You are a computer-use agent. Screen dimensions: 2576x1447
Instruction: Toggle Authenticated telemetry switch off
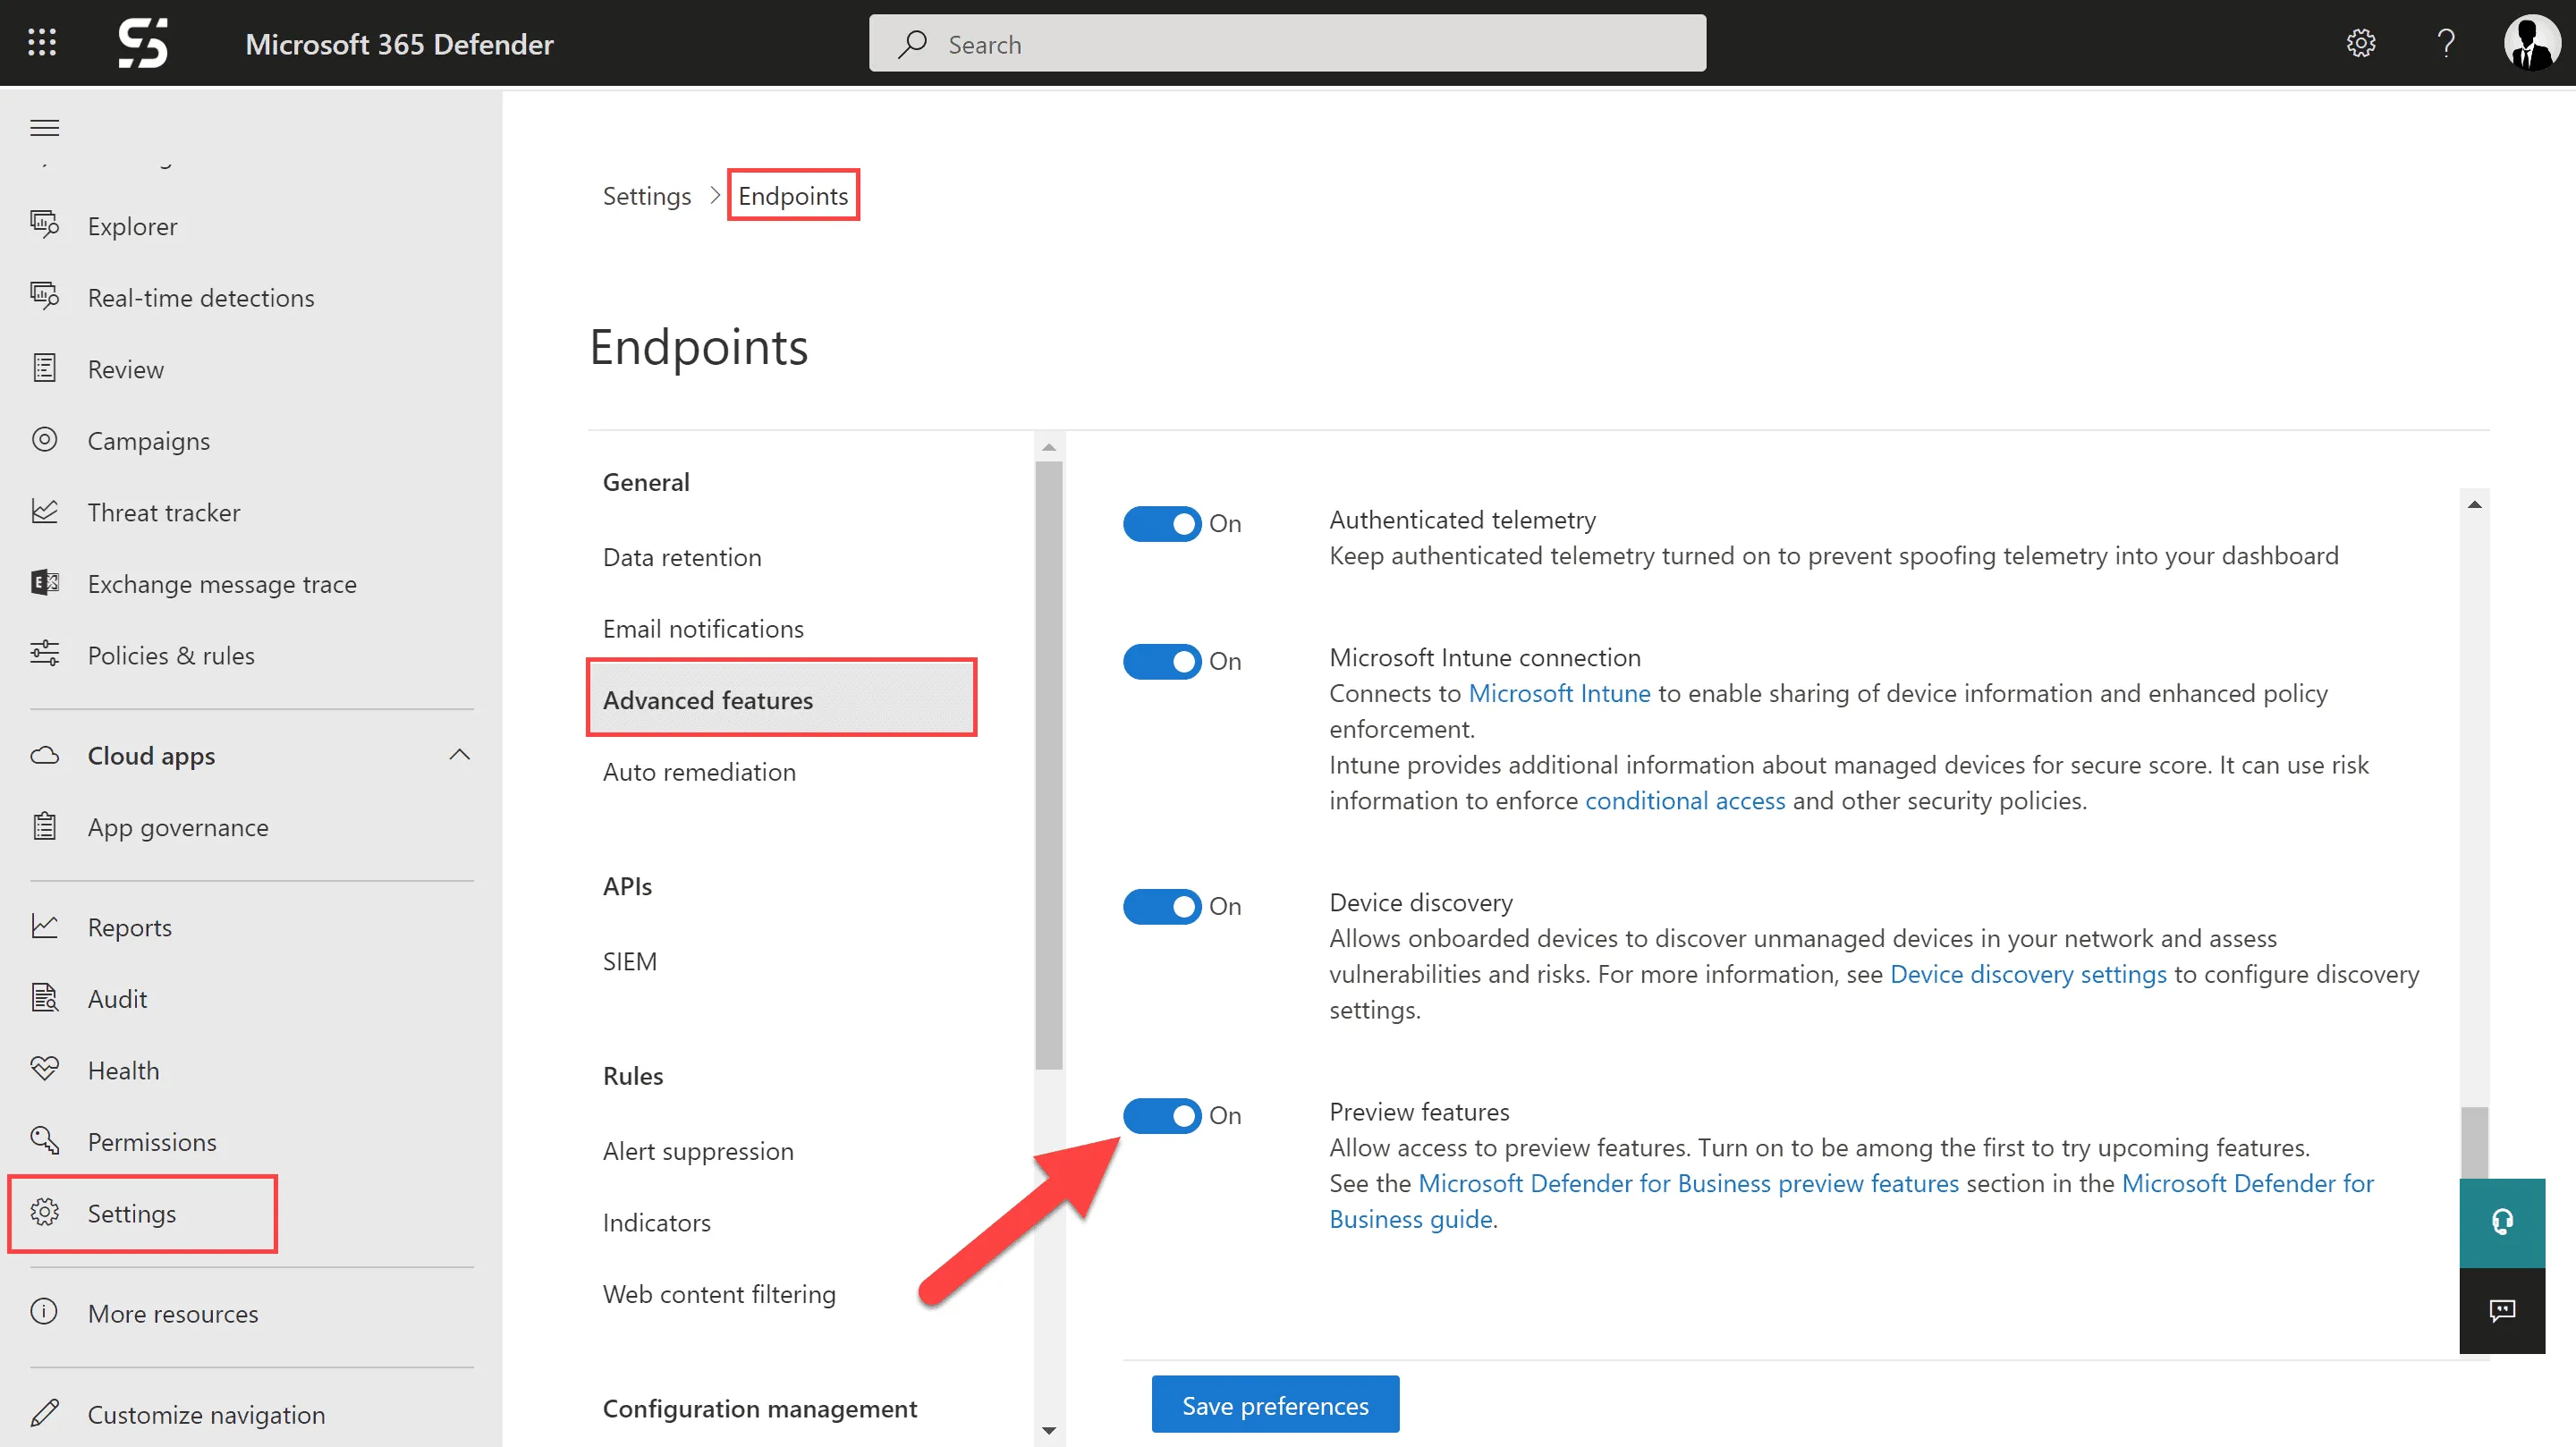(1161, 524)
